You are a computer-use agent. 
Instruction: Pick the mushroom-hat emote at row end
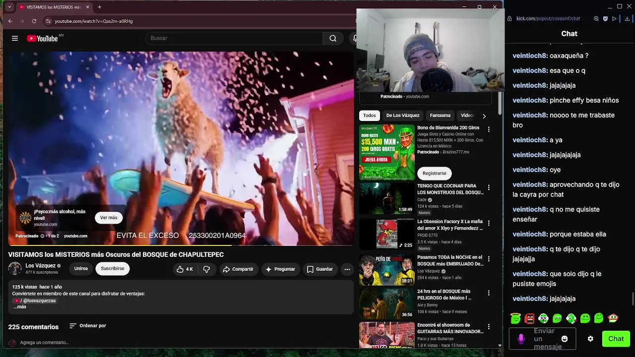coord(613,318)
